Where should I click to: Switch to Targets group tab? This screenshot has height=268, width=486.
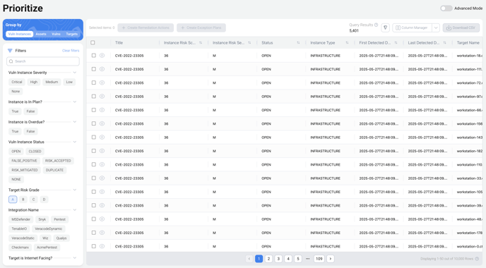[71, 34]
